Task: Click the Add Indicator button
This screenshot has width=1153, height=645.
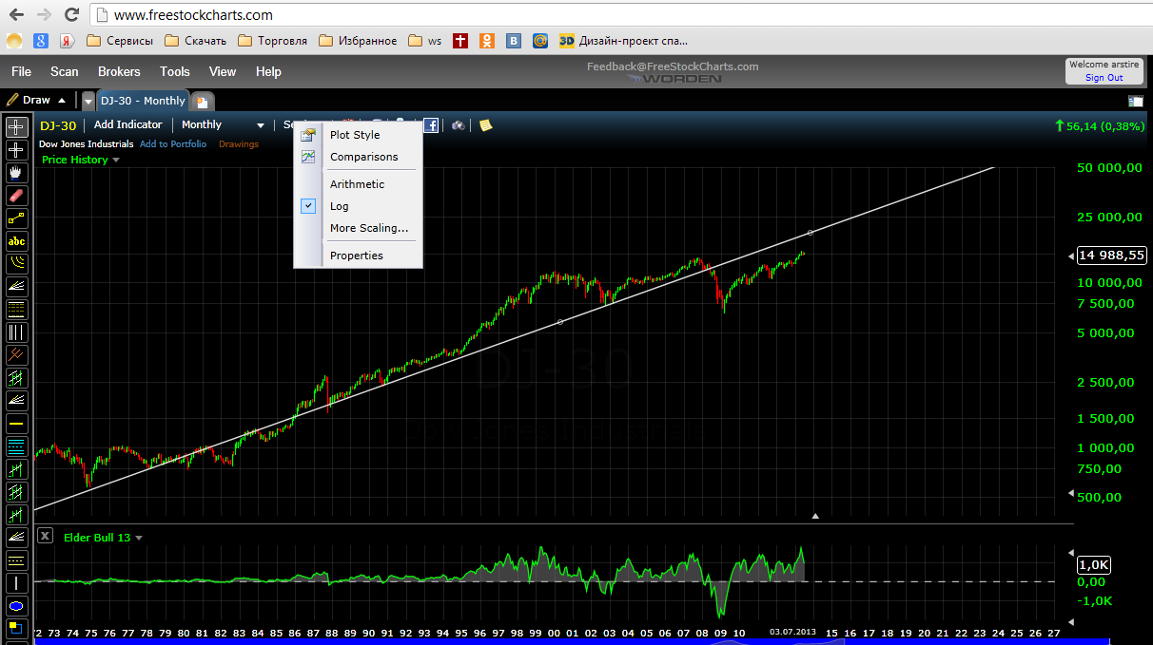Action: (x=128, y=124)
